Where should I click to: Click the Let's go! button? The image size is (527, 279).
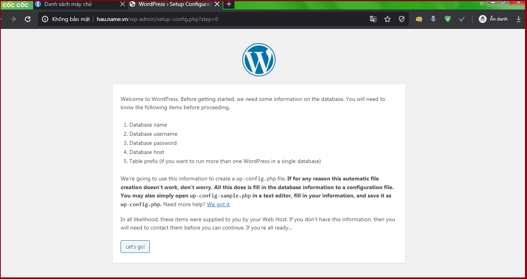pos(135,247)
